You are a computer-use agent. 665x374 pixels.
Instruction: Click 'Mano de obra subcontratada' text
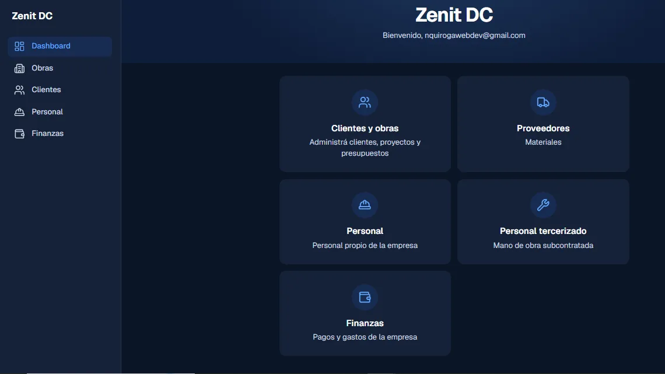pyautogui.click(x=543, y=246)
